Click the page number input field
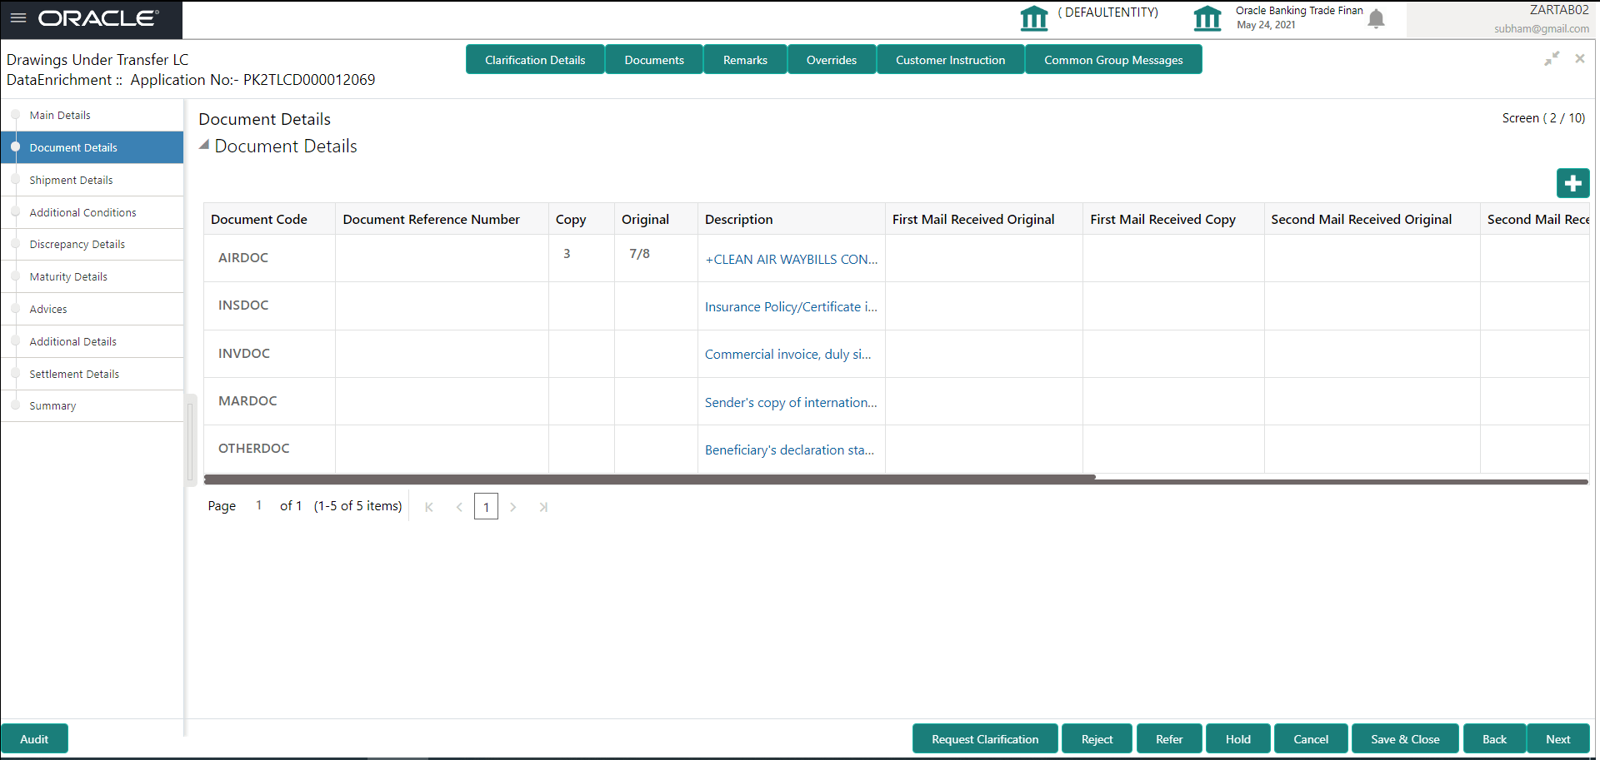Screen dimensions: 1600x760 486,506
